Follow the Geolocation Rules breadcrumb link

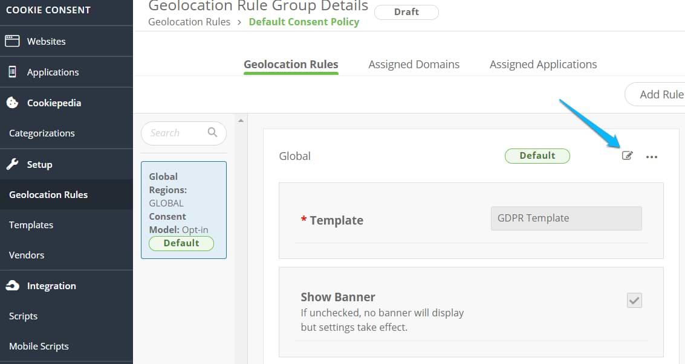(x=189, y=22)
